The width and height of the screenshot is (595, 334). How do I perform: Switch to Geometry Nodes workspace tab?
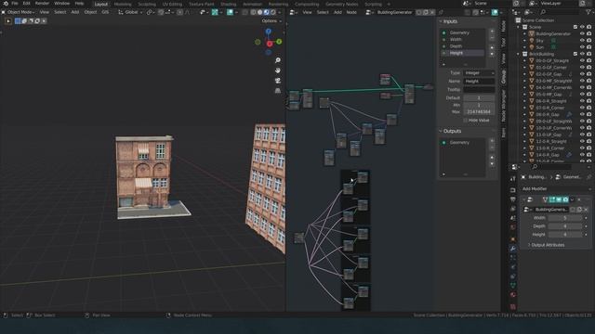tap(341, 4)
